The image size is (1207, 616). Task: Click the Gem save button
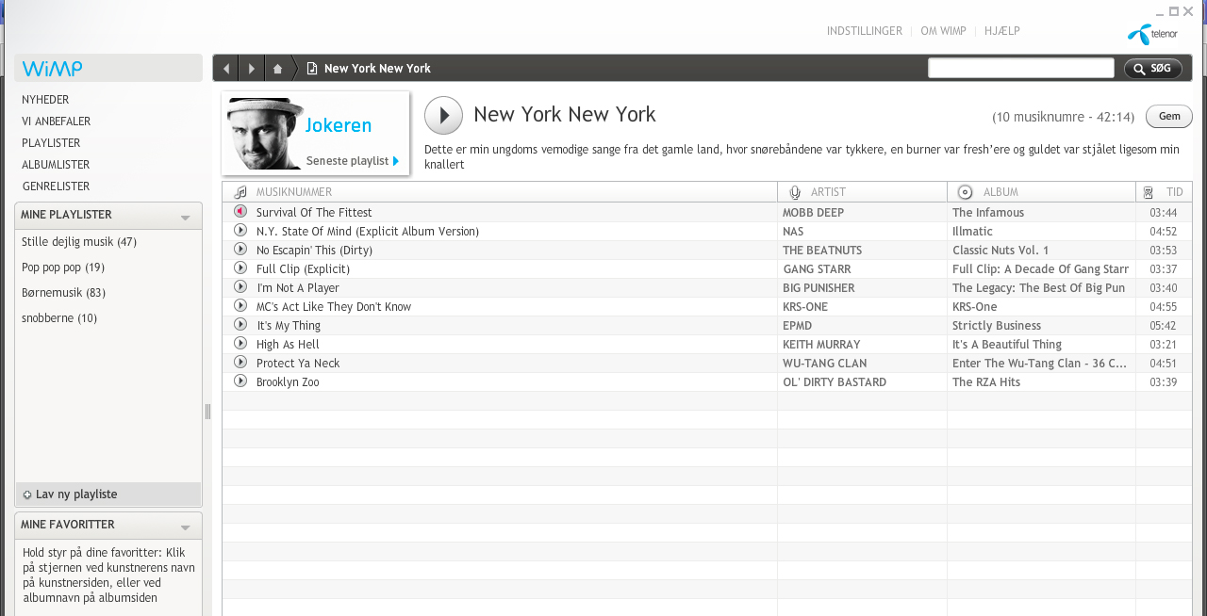(1168, 117)
